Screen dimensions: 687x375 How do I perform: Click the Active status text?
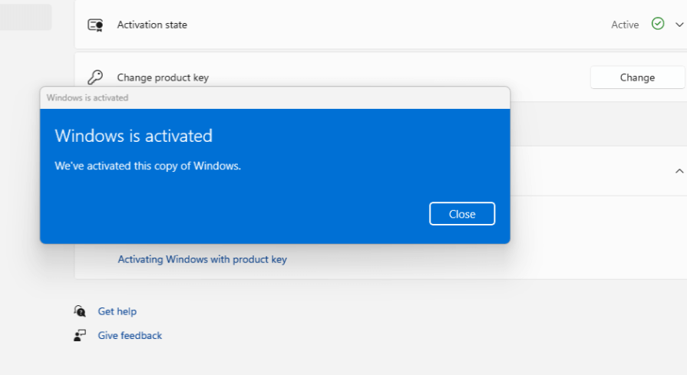[x=625, y=25]
